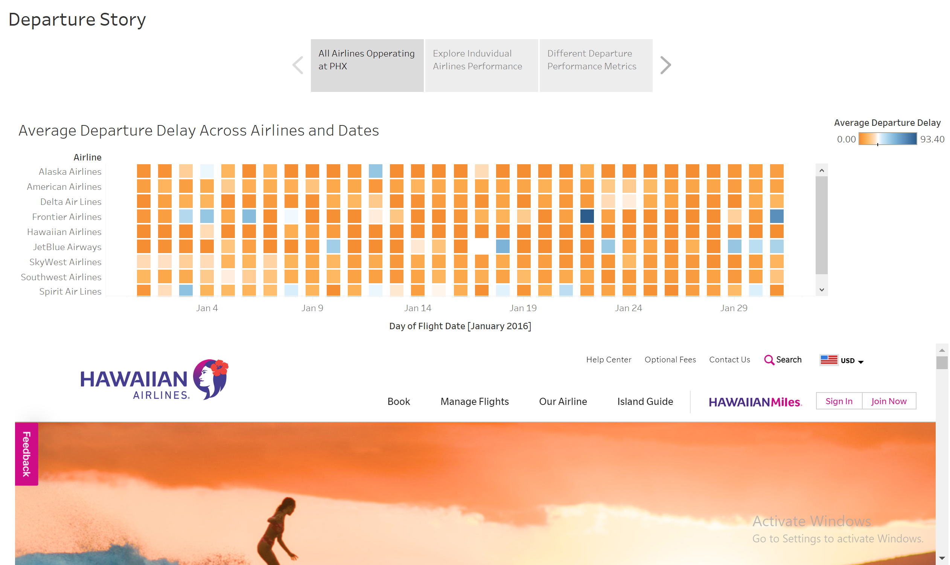Click the Departure Story title

(x=77, y=20)
